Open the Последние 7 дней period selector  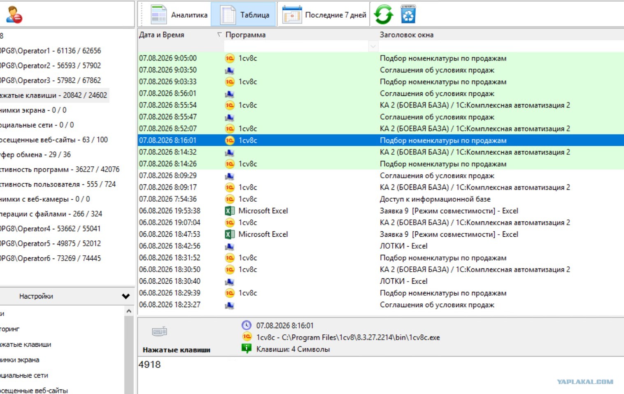pyautogui.click(x=324, y=14)
